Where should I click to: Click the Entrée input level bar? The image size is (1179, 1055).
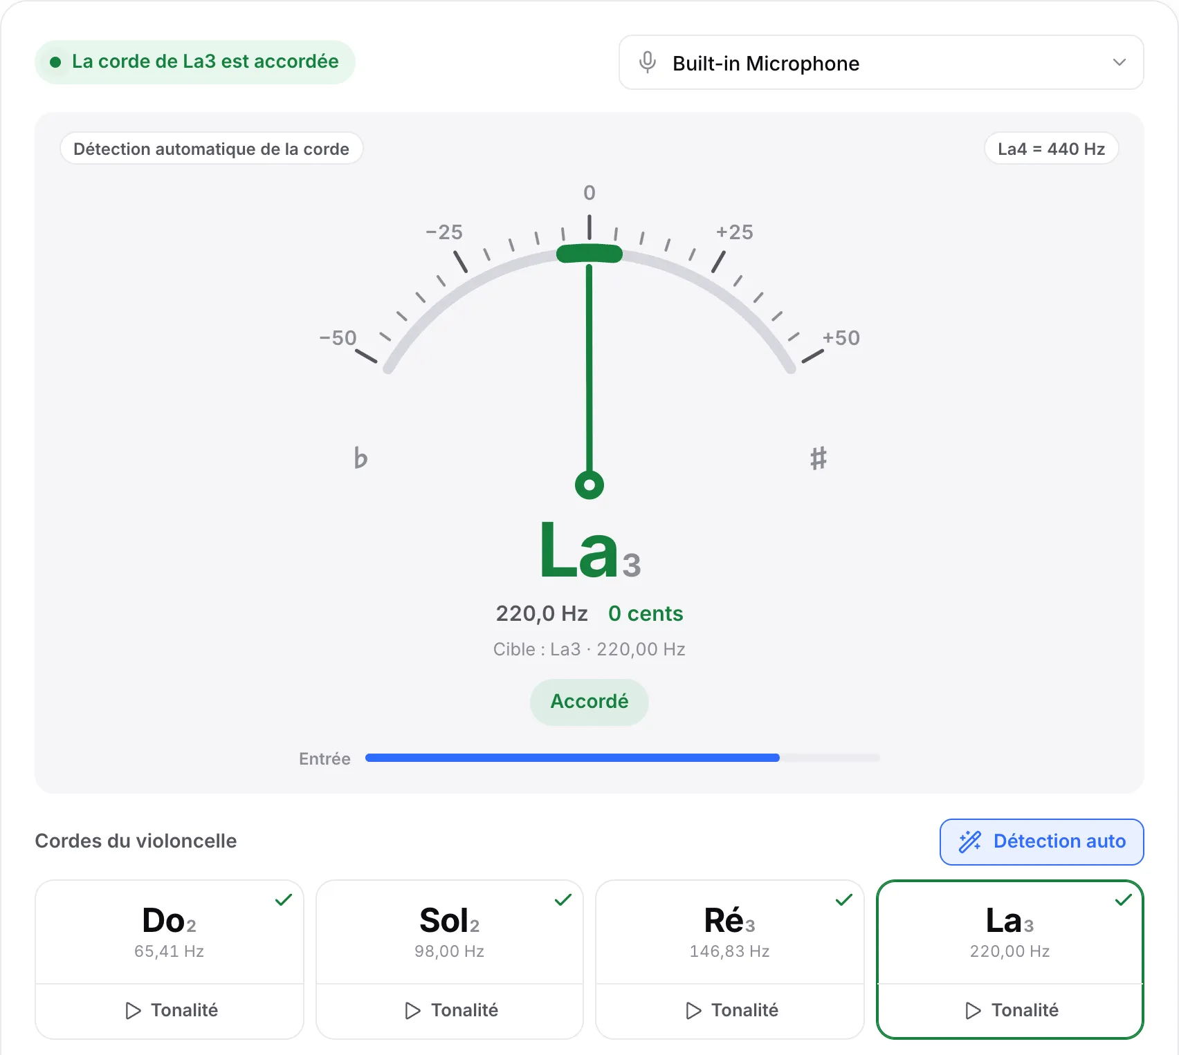(x=622, y=758)
